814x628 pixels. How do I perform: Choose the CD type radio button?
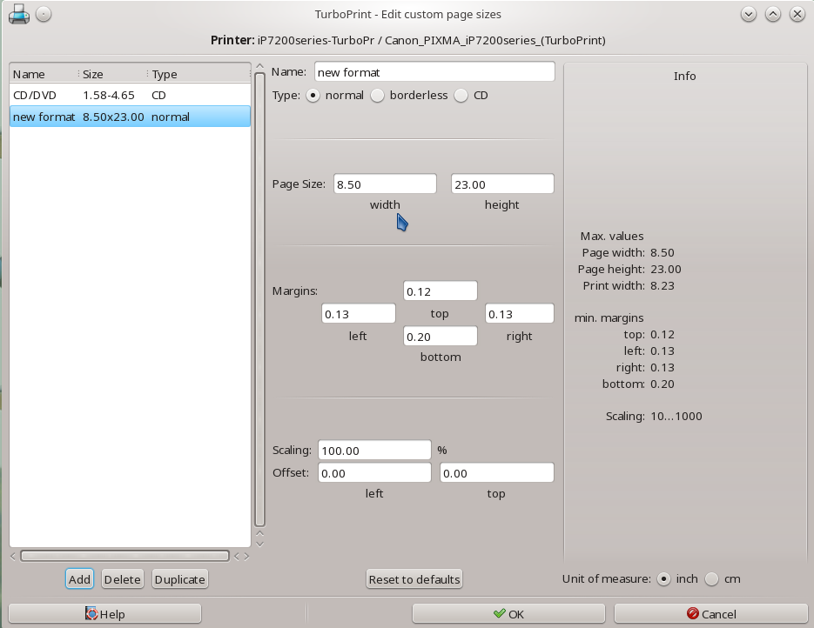tap(461, 96)
